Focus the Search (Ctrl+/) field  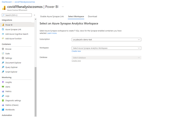tap(17, 15)
